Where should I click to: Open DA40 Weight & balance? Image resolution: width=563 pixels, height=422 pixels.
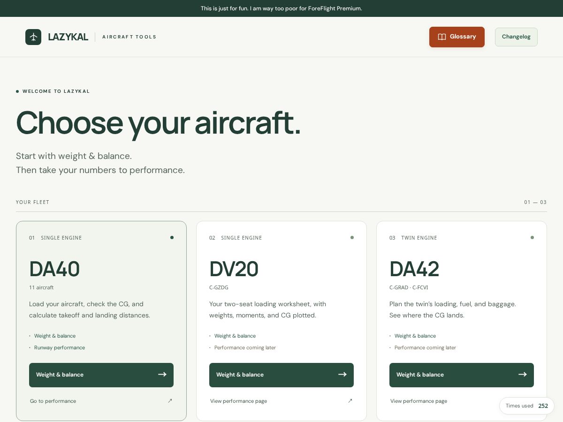coord(101,375)
